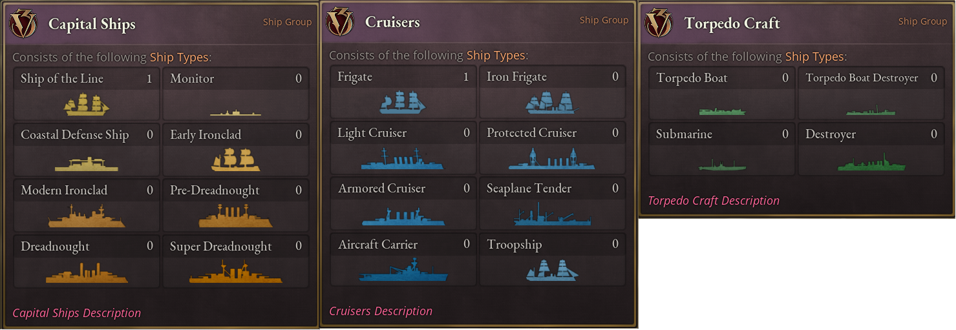Viewport: 956px width, 330px height.
Task: Click the Victoria 3 logo beside Cruisers
Action: click(340, 21)
